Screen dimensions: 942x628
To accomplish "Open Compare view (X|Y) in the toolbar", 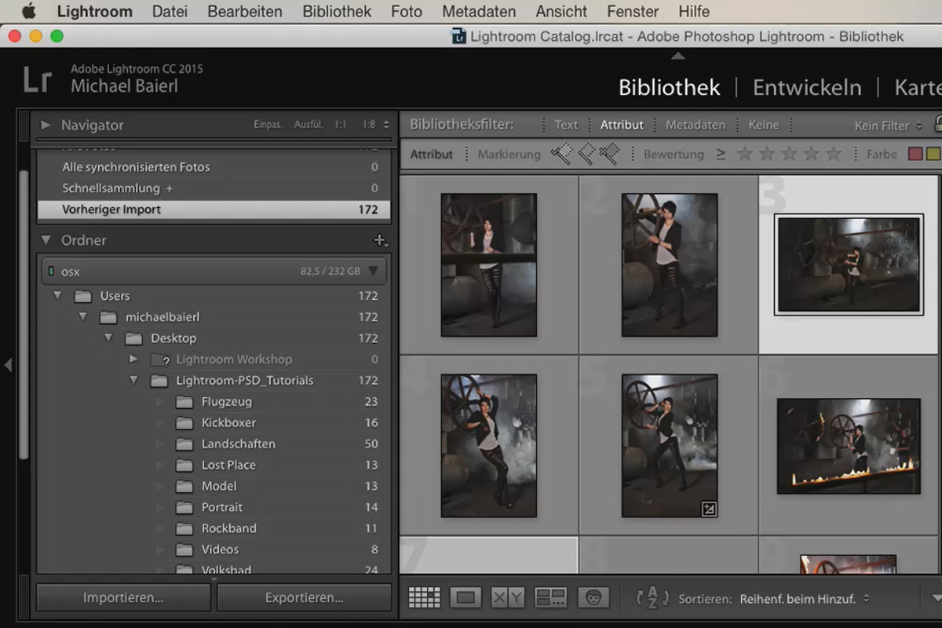I will click(x=508, y=597).
